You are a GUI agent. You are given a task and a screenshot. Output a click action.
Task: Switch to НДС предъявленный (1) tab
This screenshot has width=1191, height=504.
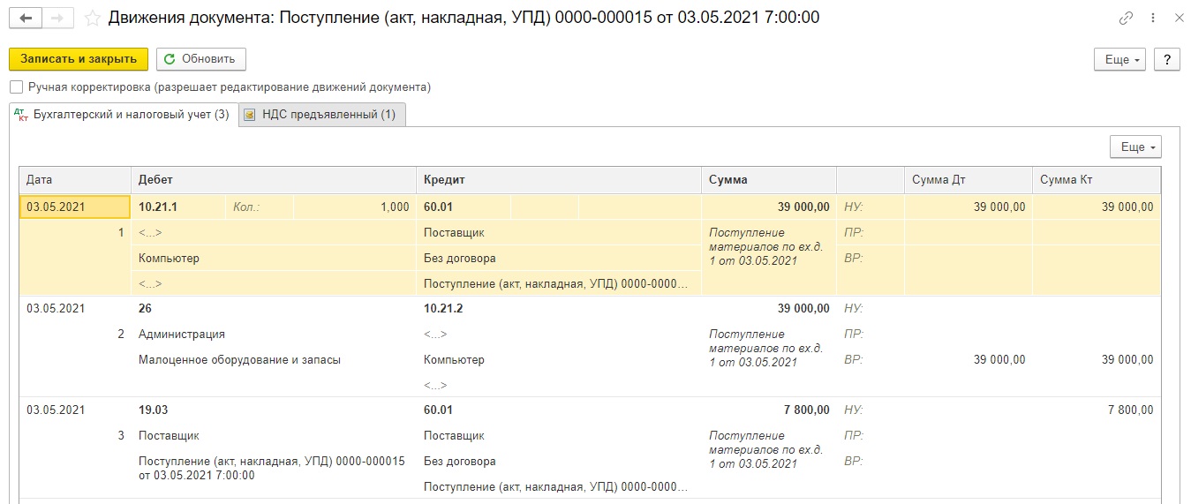[x=322, y=115]
